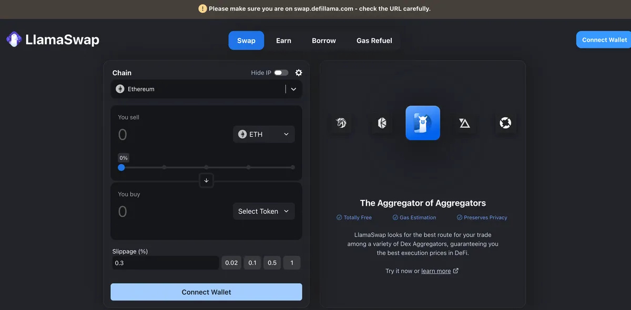This screenshot has height=310, width=631.
Task: Set slippage to 0.02 preset
Action: (x=231, y=263)
